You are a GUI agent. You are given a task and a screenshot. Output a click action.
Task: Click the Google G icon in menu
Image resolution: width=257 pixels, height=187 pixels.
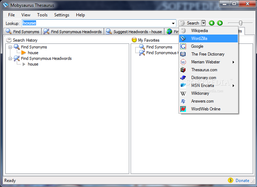183,46
